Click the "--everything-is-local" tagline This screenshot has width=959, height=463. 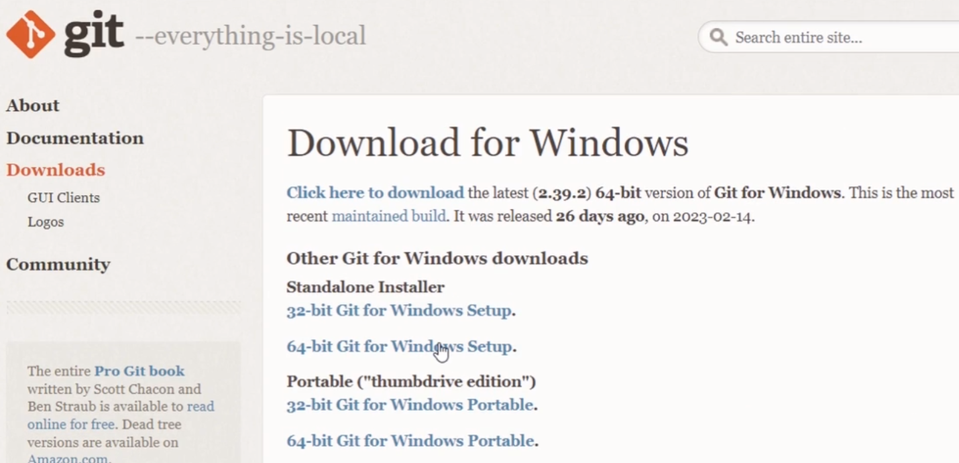[251, 36]
